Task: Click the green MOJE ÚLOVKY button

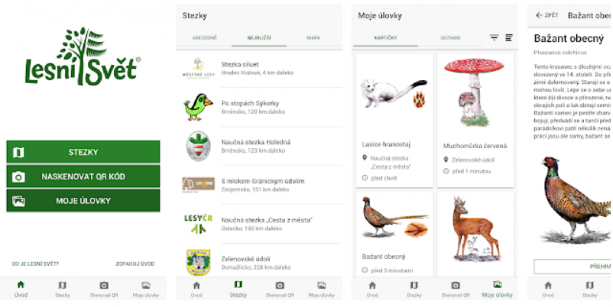Action: tap(83, 201)
